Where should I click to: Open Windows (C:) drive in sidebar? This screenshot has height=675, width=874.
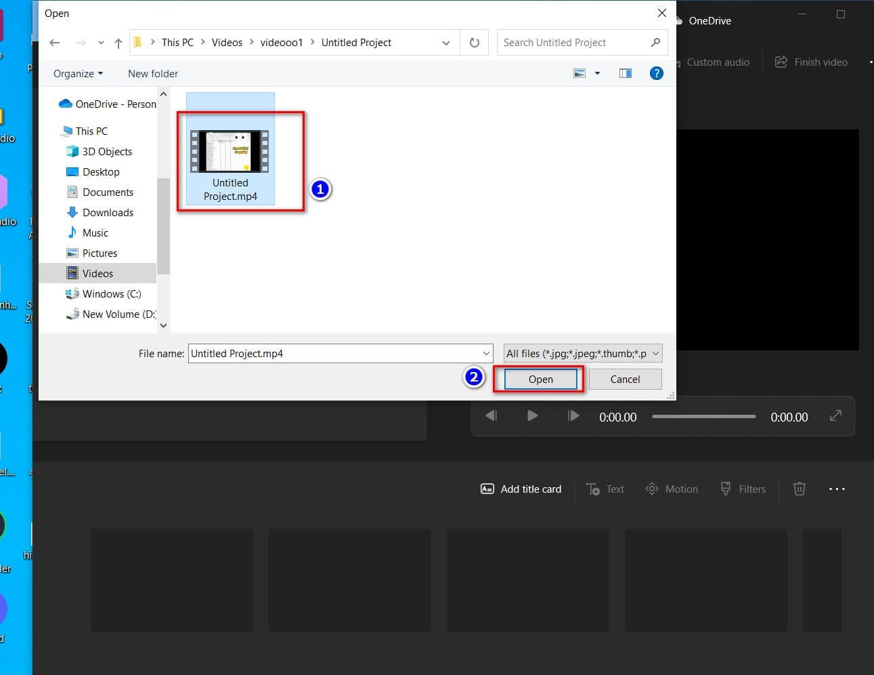[104, 294]
